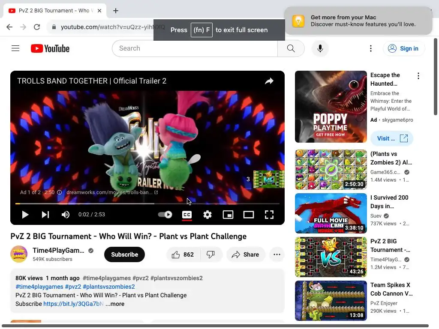Open the Get more from your Mac notification
Viewport: 439px width, 329px height.
click(358, 21)
